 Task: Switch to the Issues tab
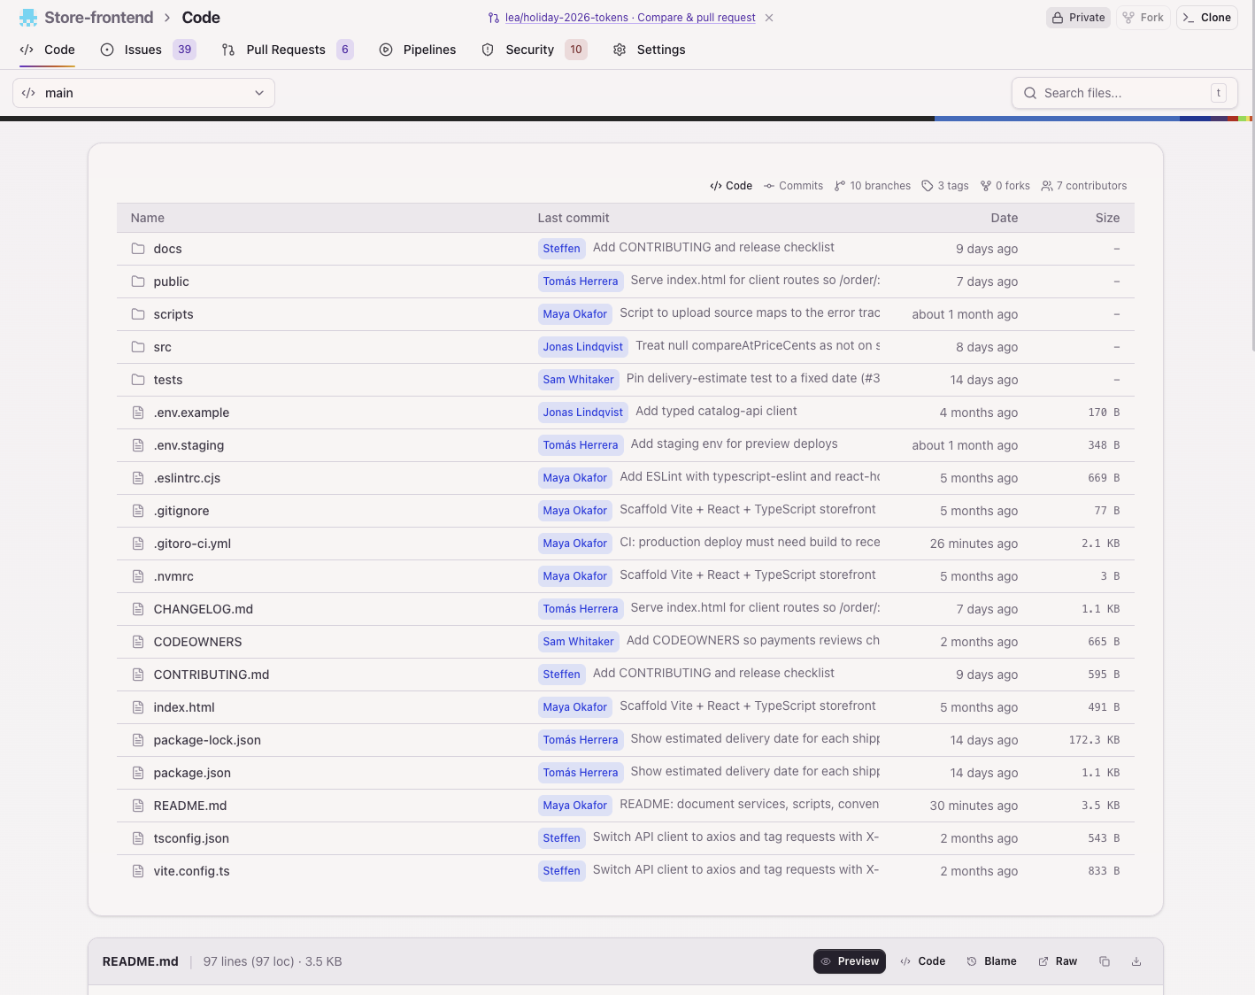(x=148, y=50)
